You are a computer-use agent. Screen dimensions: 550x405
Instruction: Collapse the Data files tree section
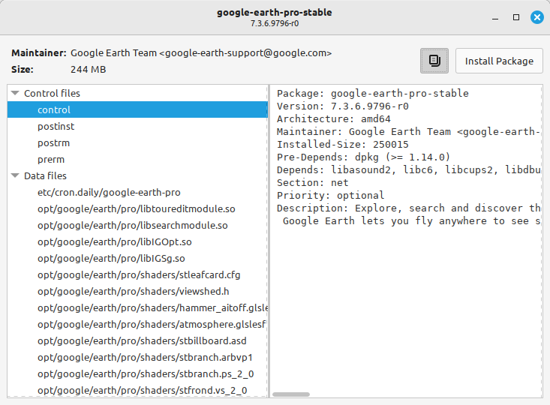point(15,175)
